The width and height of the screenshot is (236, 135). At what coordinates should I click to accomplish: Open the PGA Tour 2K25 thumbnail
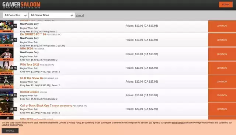tap(7, 68)
